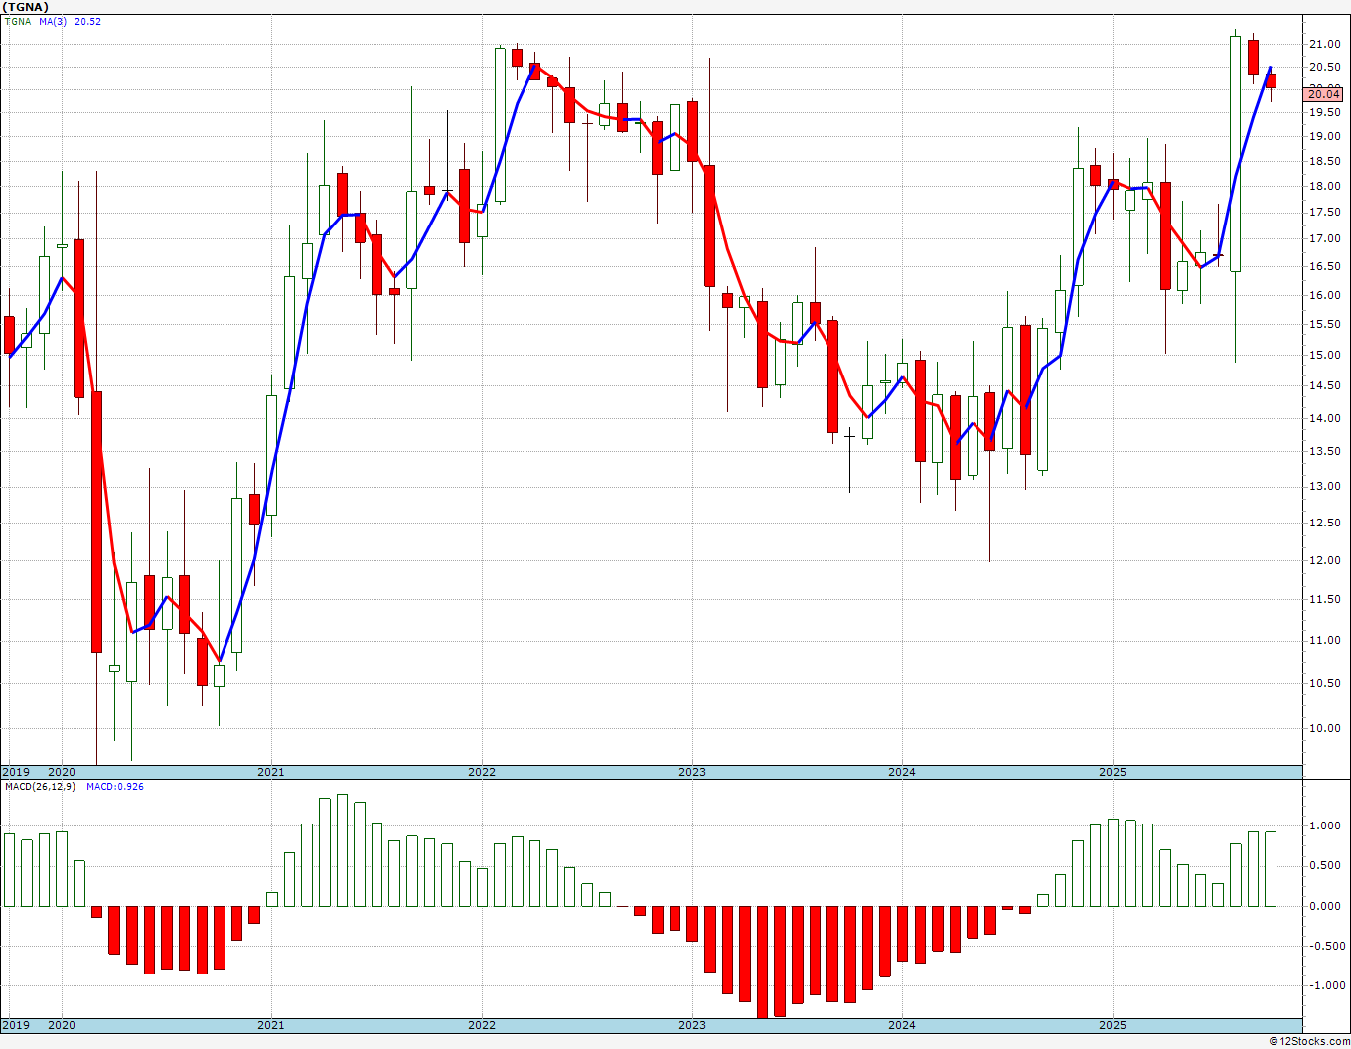The image size is (1351, 1049).
Task: Select 2024 on the MACD panel time axis
Action: click(x=902, y=1026)
